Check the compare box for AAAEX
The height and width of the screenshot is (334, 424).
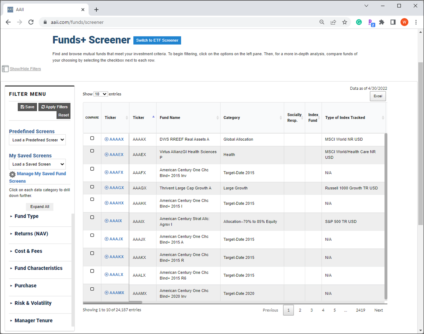pos(92,151)
